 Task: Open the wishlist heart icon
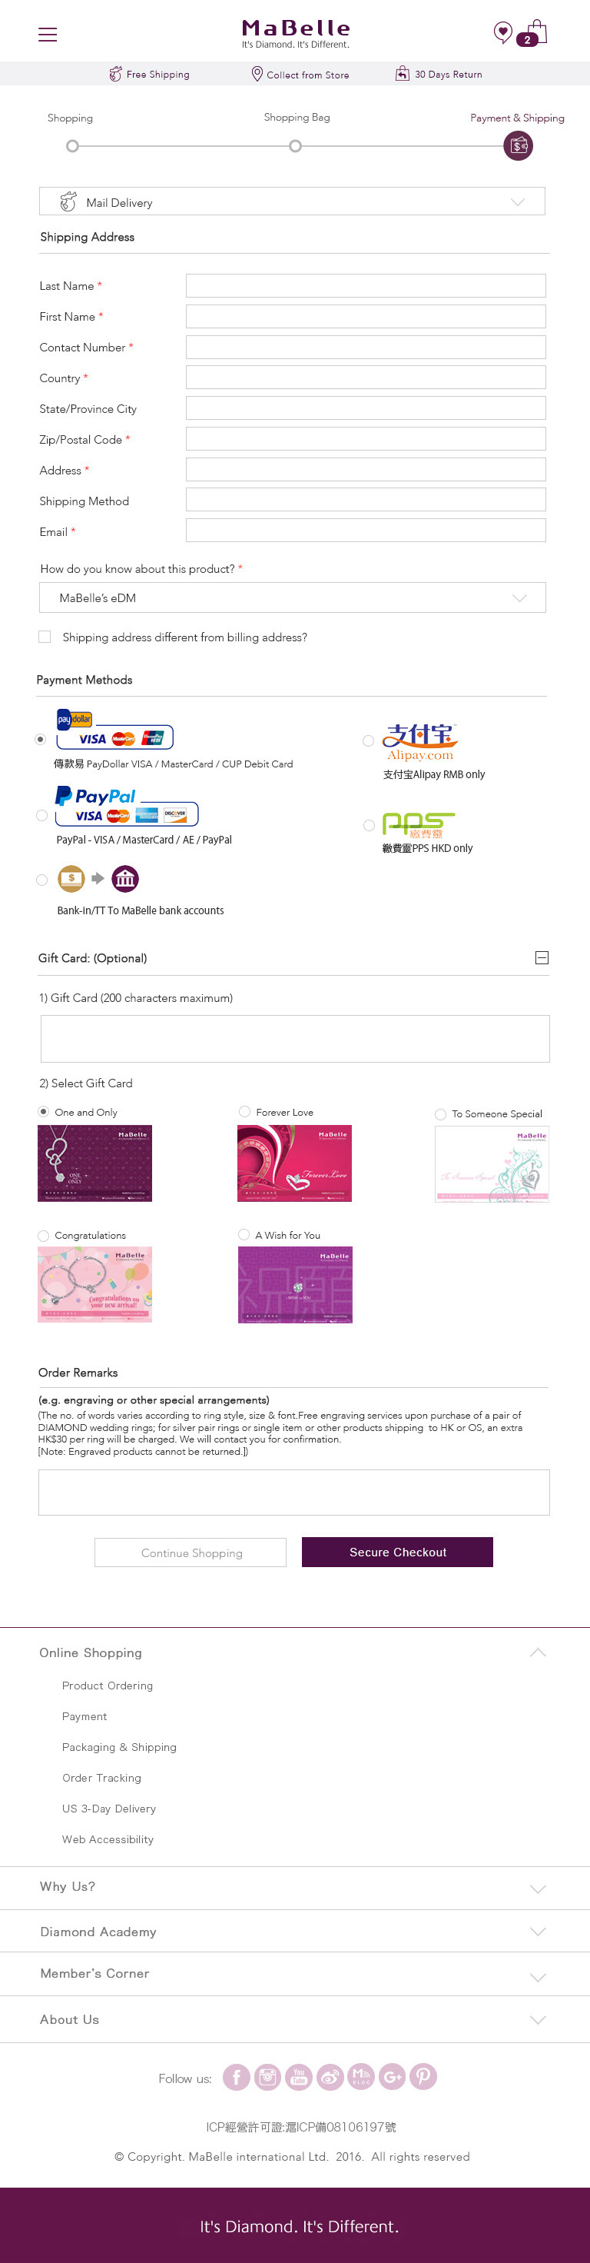coord(502,32)
